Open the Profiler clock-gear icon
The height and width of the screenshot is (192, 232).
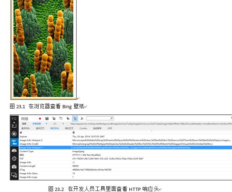tap(14, 159)
